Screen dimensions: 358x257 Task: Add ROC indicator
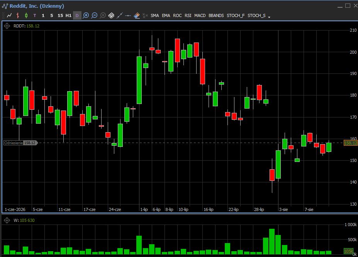177,15
